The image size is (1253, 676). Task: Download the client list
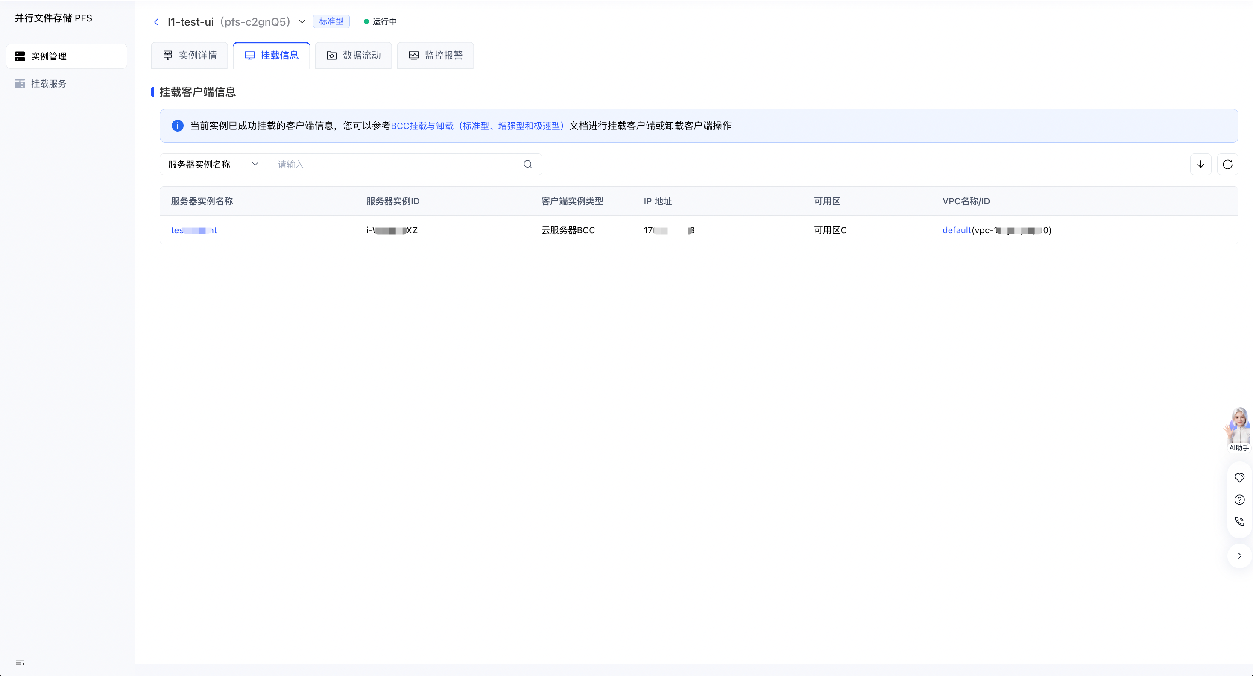coord(1201,165)
